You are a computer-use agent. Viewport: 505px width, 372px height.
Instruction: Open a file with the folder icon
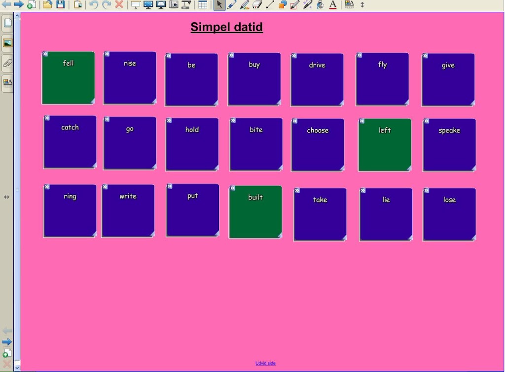(48, 4)
